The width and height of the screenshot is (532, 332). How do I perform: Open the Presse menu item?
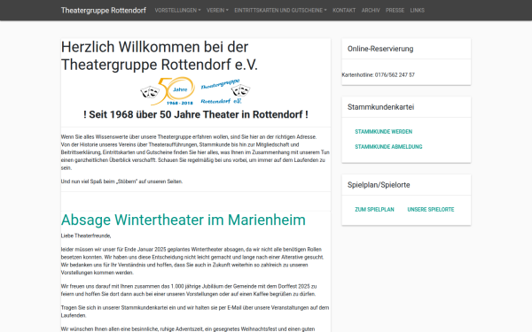click(x=395, y=10)
